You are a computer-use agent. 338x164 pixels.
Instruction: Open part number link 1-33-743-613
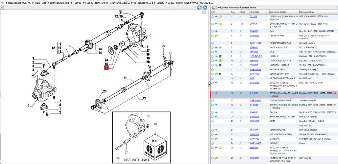point(256,56)
